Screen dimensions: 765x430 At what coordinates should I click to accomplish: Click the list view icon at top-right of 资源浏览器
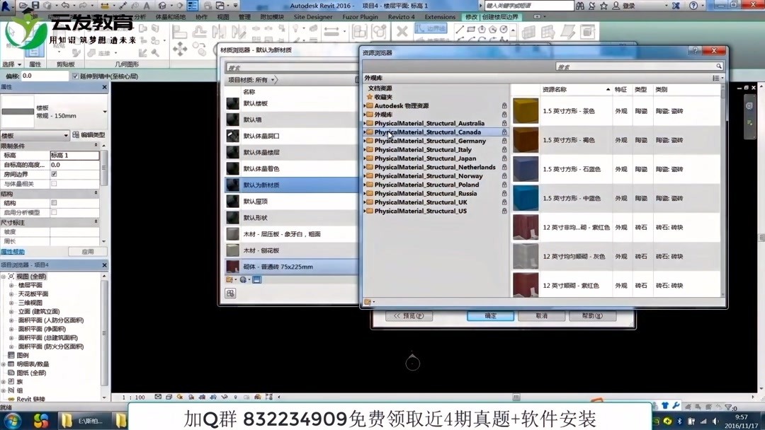pos(716,78)
